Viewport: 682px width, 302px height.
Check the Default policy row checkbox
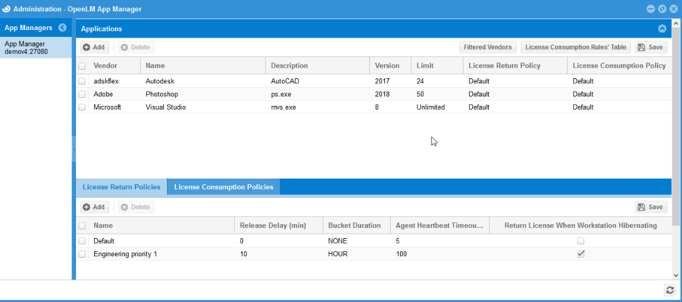click(x=82, y=241)
